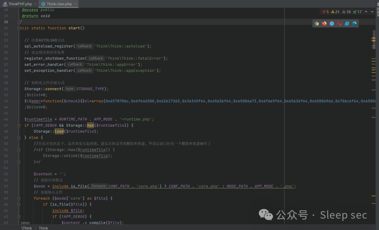Click Storage::connect call on line 41
The image size is (379, 230).
43,89
